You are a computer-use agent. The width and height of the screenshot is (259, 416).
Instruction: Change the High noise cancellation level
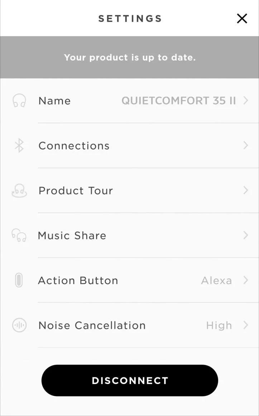(x=219, y=325)
